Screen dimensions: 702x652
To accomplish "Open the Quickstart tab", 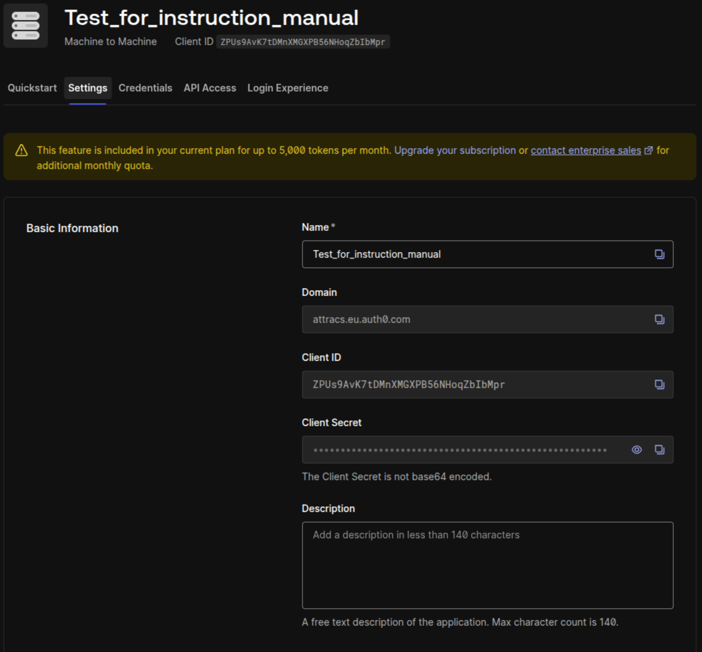I will (x=32, y=88).
